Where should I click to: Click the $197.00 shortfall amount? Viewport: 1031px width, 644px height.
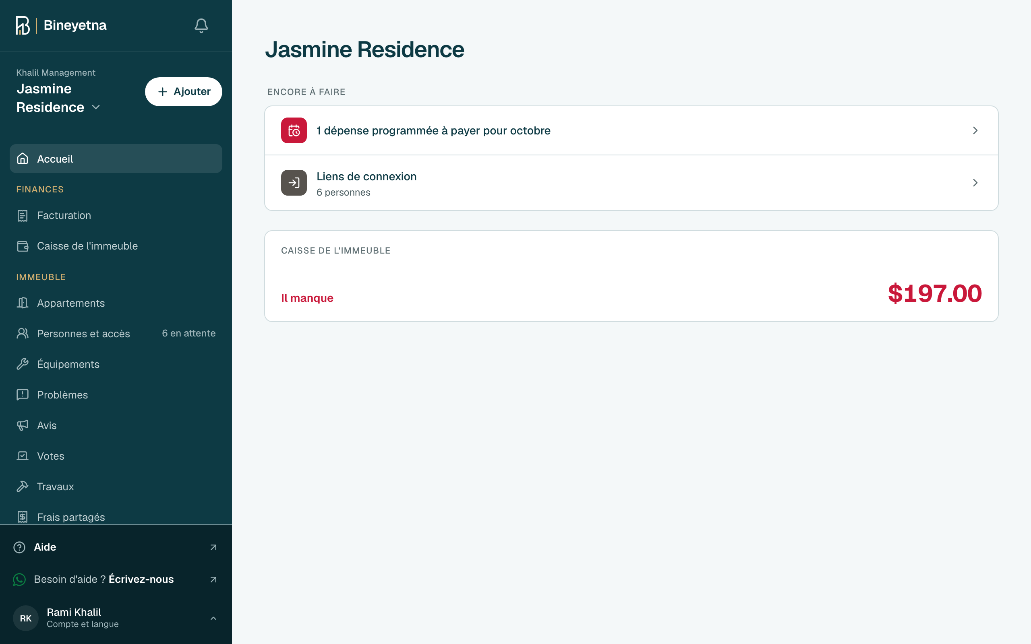pyautogui.click(x=935, y=293)
